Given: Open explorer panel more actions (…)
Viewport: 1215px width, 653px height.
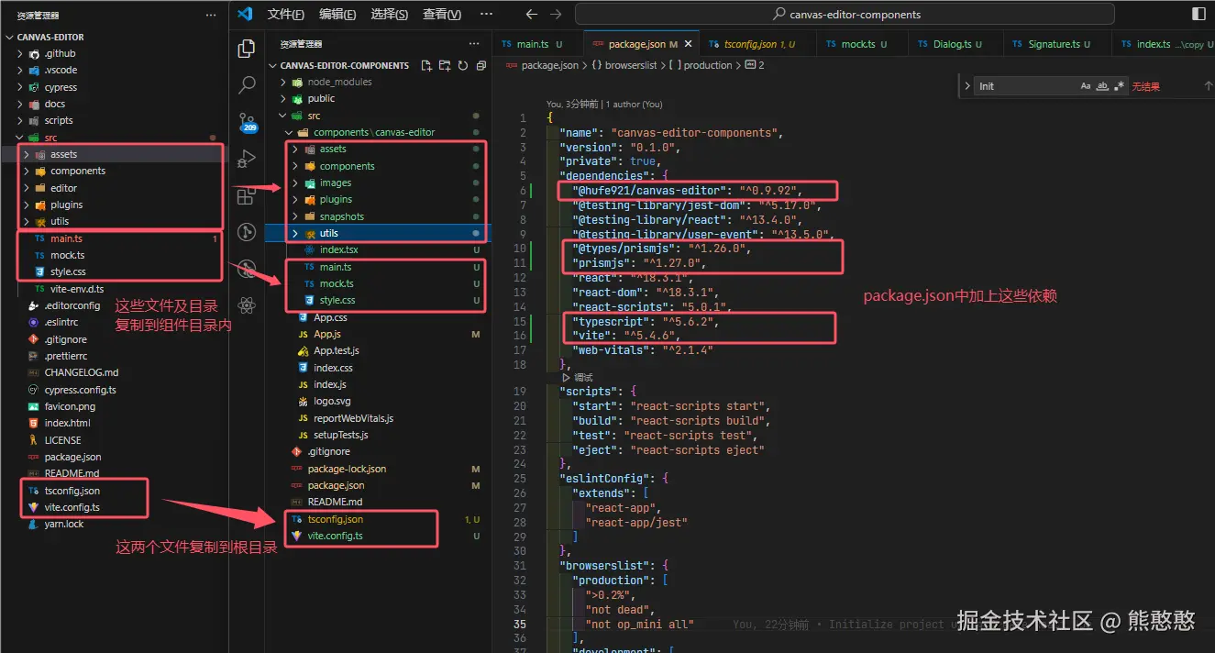Looking at the screenshot, I should 474,44.
